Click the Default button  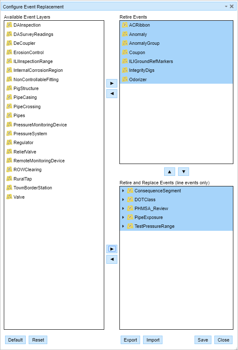15,340
